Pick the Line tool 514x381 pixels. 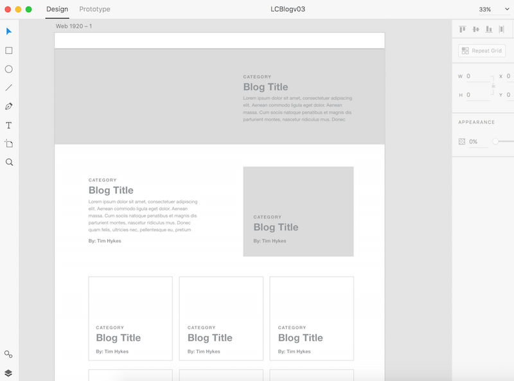9,87
